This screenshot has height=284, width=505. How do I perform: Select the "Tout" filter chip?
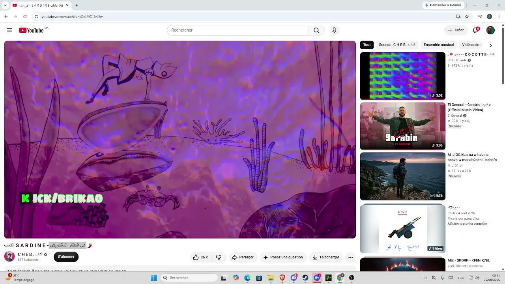pos(367,45)
